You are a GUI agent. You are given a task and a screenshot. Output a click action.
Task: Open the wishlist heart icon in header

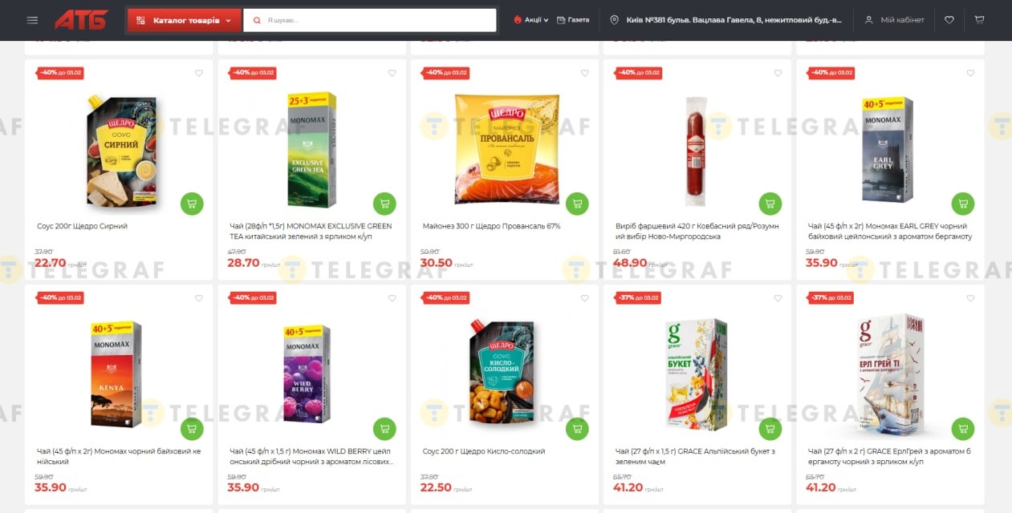[949, 20]
